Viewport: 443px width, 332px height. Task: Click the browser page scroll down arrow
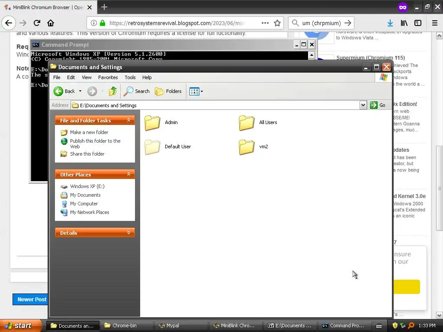tap(440, 315)
